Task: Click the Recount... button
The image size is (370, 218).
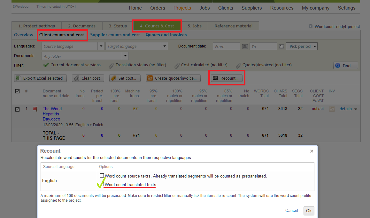Action: point(227,78)
